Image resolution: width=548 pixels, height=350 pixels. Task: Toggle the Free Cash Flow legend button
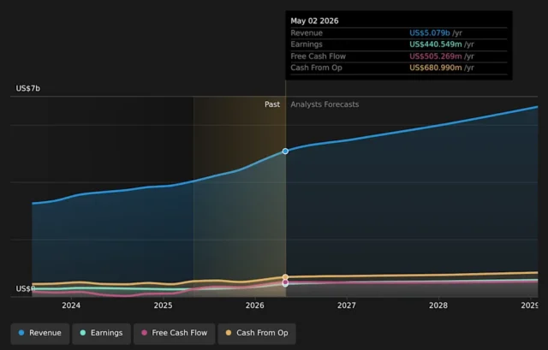pos(174,333)
